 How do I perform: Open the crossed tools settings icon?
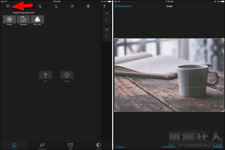(x=72, y=6)
